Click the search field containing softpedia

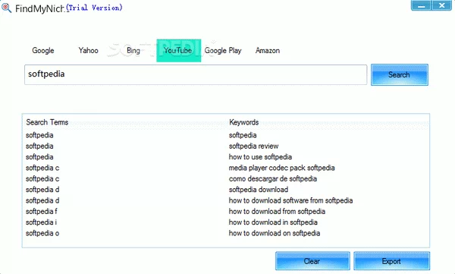pyautogui.click(x=196, y=74)
